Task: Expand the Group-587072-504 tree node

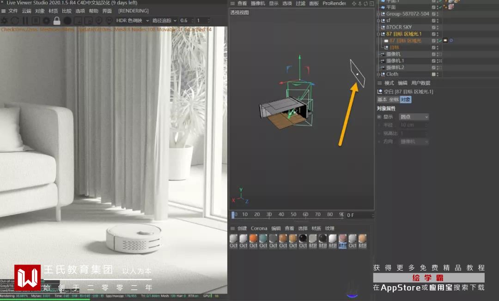Action: pyautogui.click(x=378, y=14)
